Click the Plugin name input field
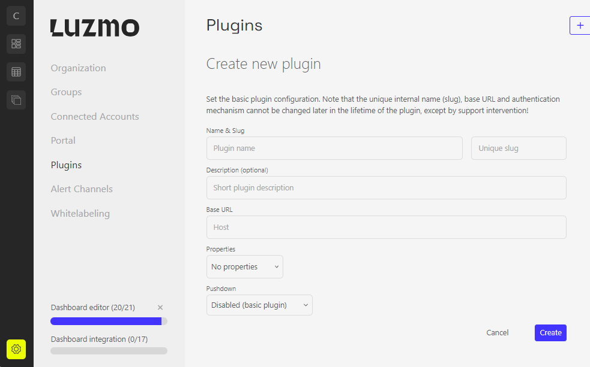 pos(334,148)
